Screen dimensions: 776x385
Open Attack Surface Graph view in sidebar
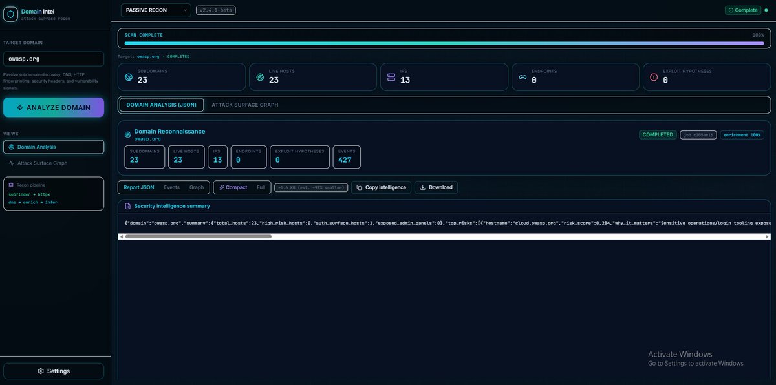54,163
